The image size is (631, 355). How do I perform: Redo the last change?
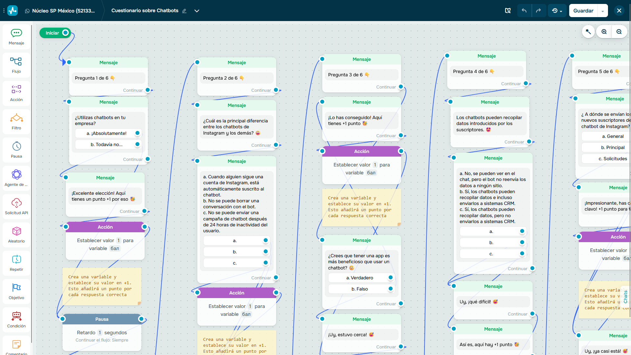click(538, 11)
